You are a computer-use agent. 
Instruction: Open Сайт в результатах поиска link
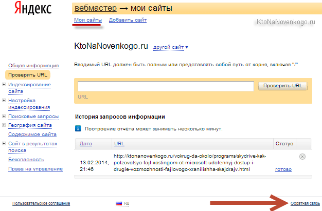(x=32, y=147)
